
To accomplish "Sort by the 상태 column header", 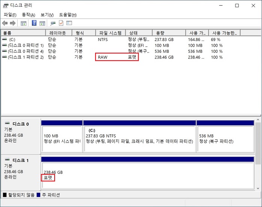I will [139, 33].
